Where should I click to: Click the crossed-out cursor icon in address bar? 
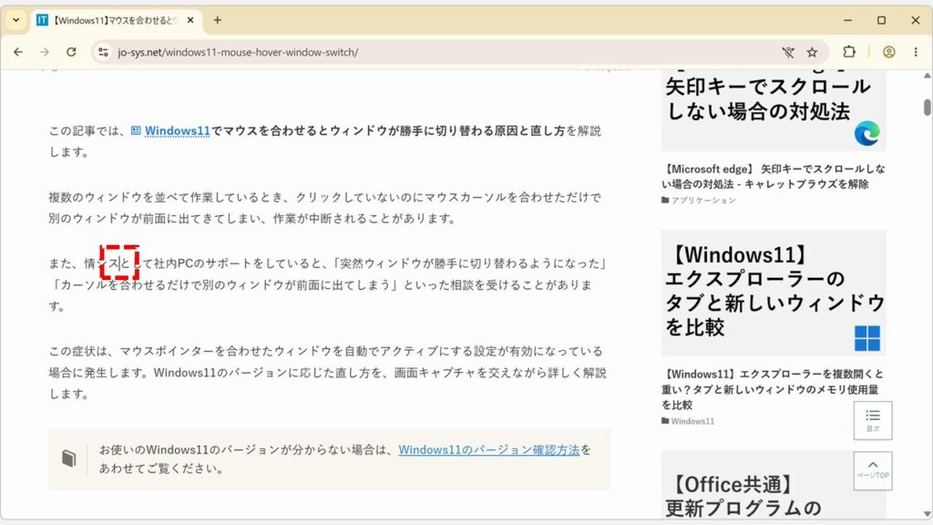[788, 52]
